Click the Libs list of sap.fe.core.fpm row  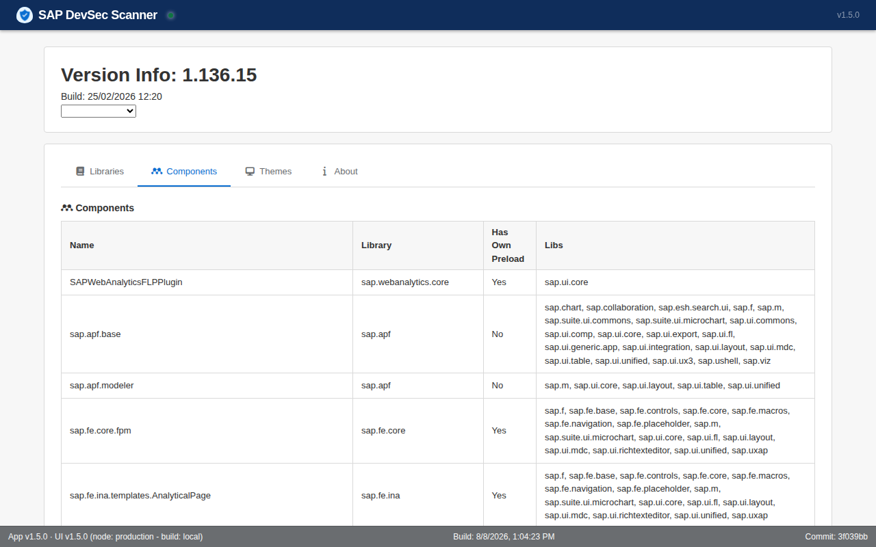pyautogui.click(x=675, y=431)
